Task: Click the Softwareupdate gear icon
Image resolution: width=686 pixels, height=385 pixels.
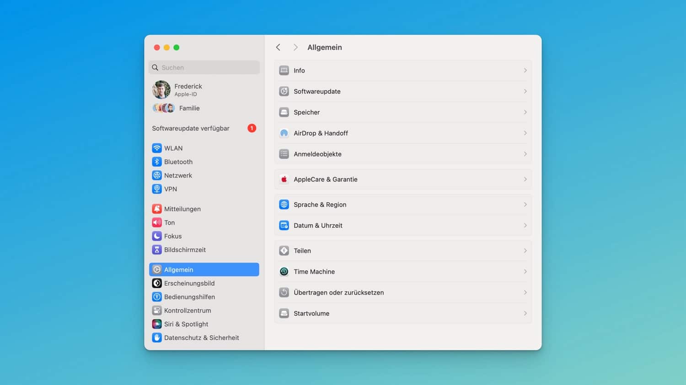Action: 284,91
